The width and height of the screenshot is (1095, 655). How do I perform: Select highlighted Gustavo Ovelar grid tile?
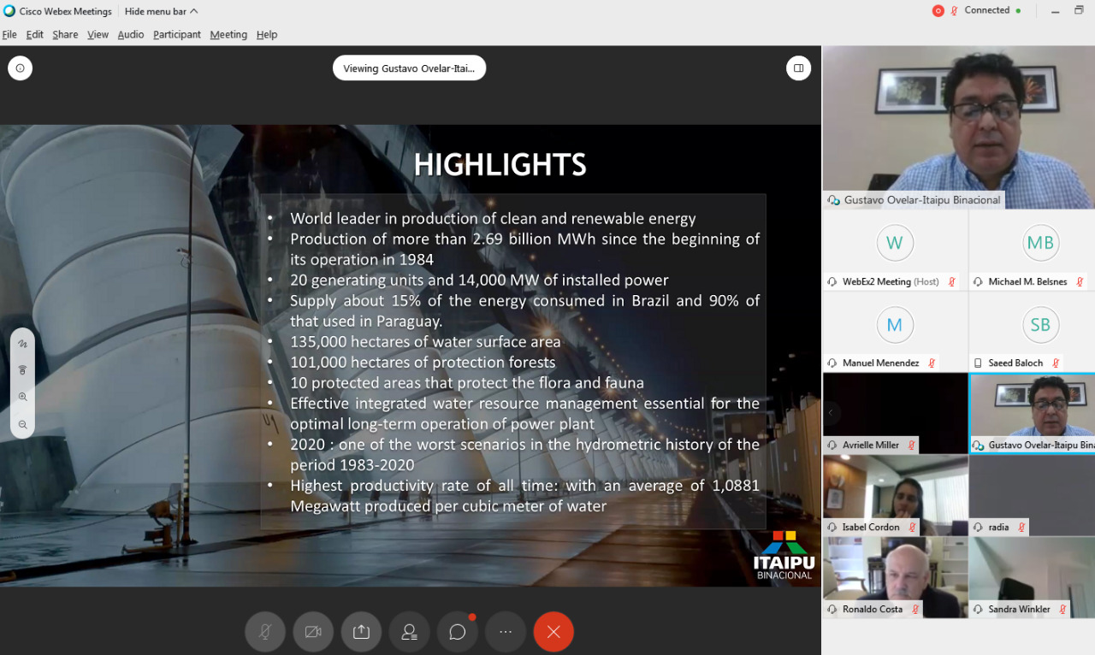pos(1033,413)
